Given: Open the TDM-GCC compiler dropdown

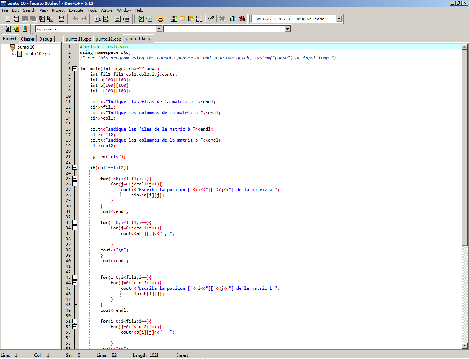Looking at the screenshot, I should click(x=339, y=19).
